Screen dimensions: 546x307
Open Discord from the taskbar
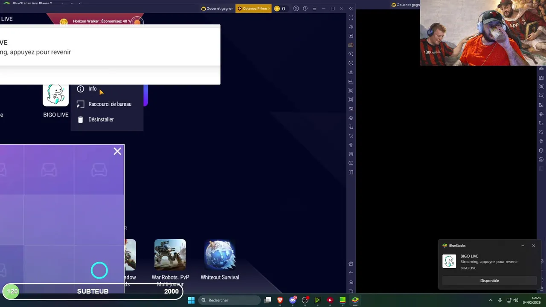(293, 300)
